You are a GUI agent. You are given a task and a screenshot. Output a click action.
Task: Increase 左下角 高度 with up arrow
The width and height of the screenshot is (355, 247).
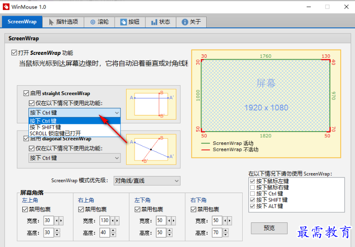170,230
